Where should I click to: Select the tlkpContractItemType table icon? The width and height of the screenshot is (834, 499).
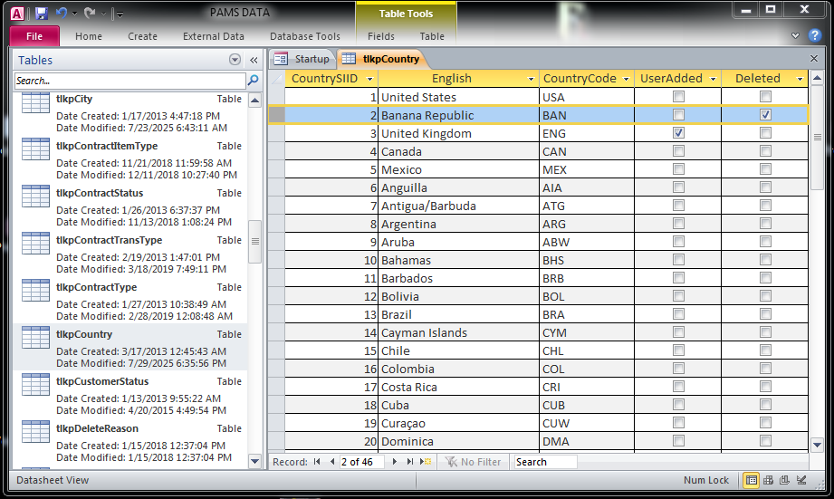35,149
